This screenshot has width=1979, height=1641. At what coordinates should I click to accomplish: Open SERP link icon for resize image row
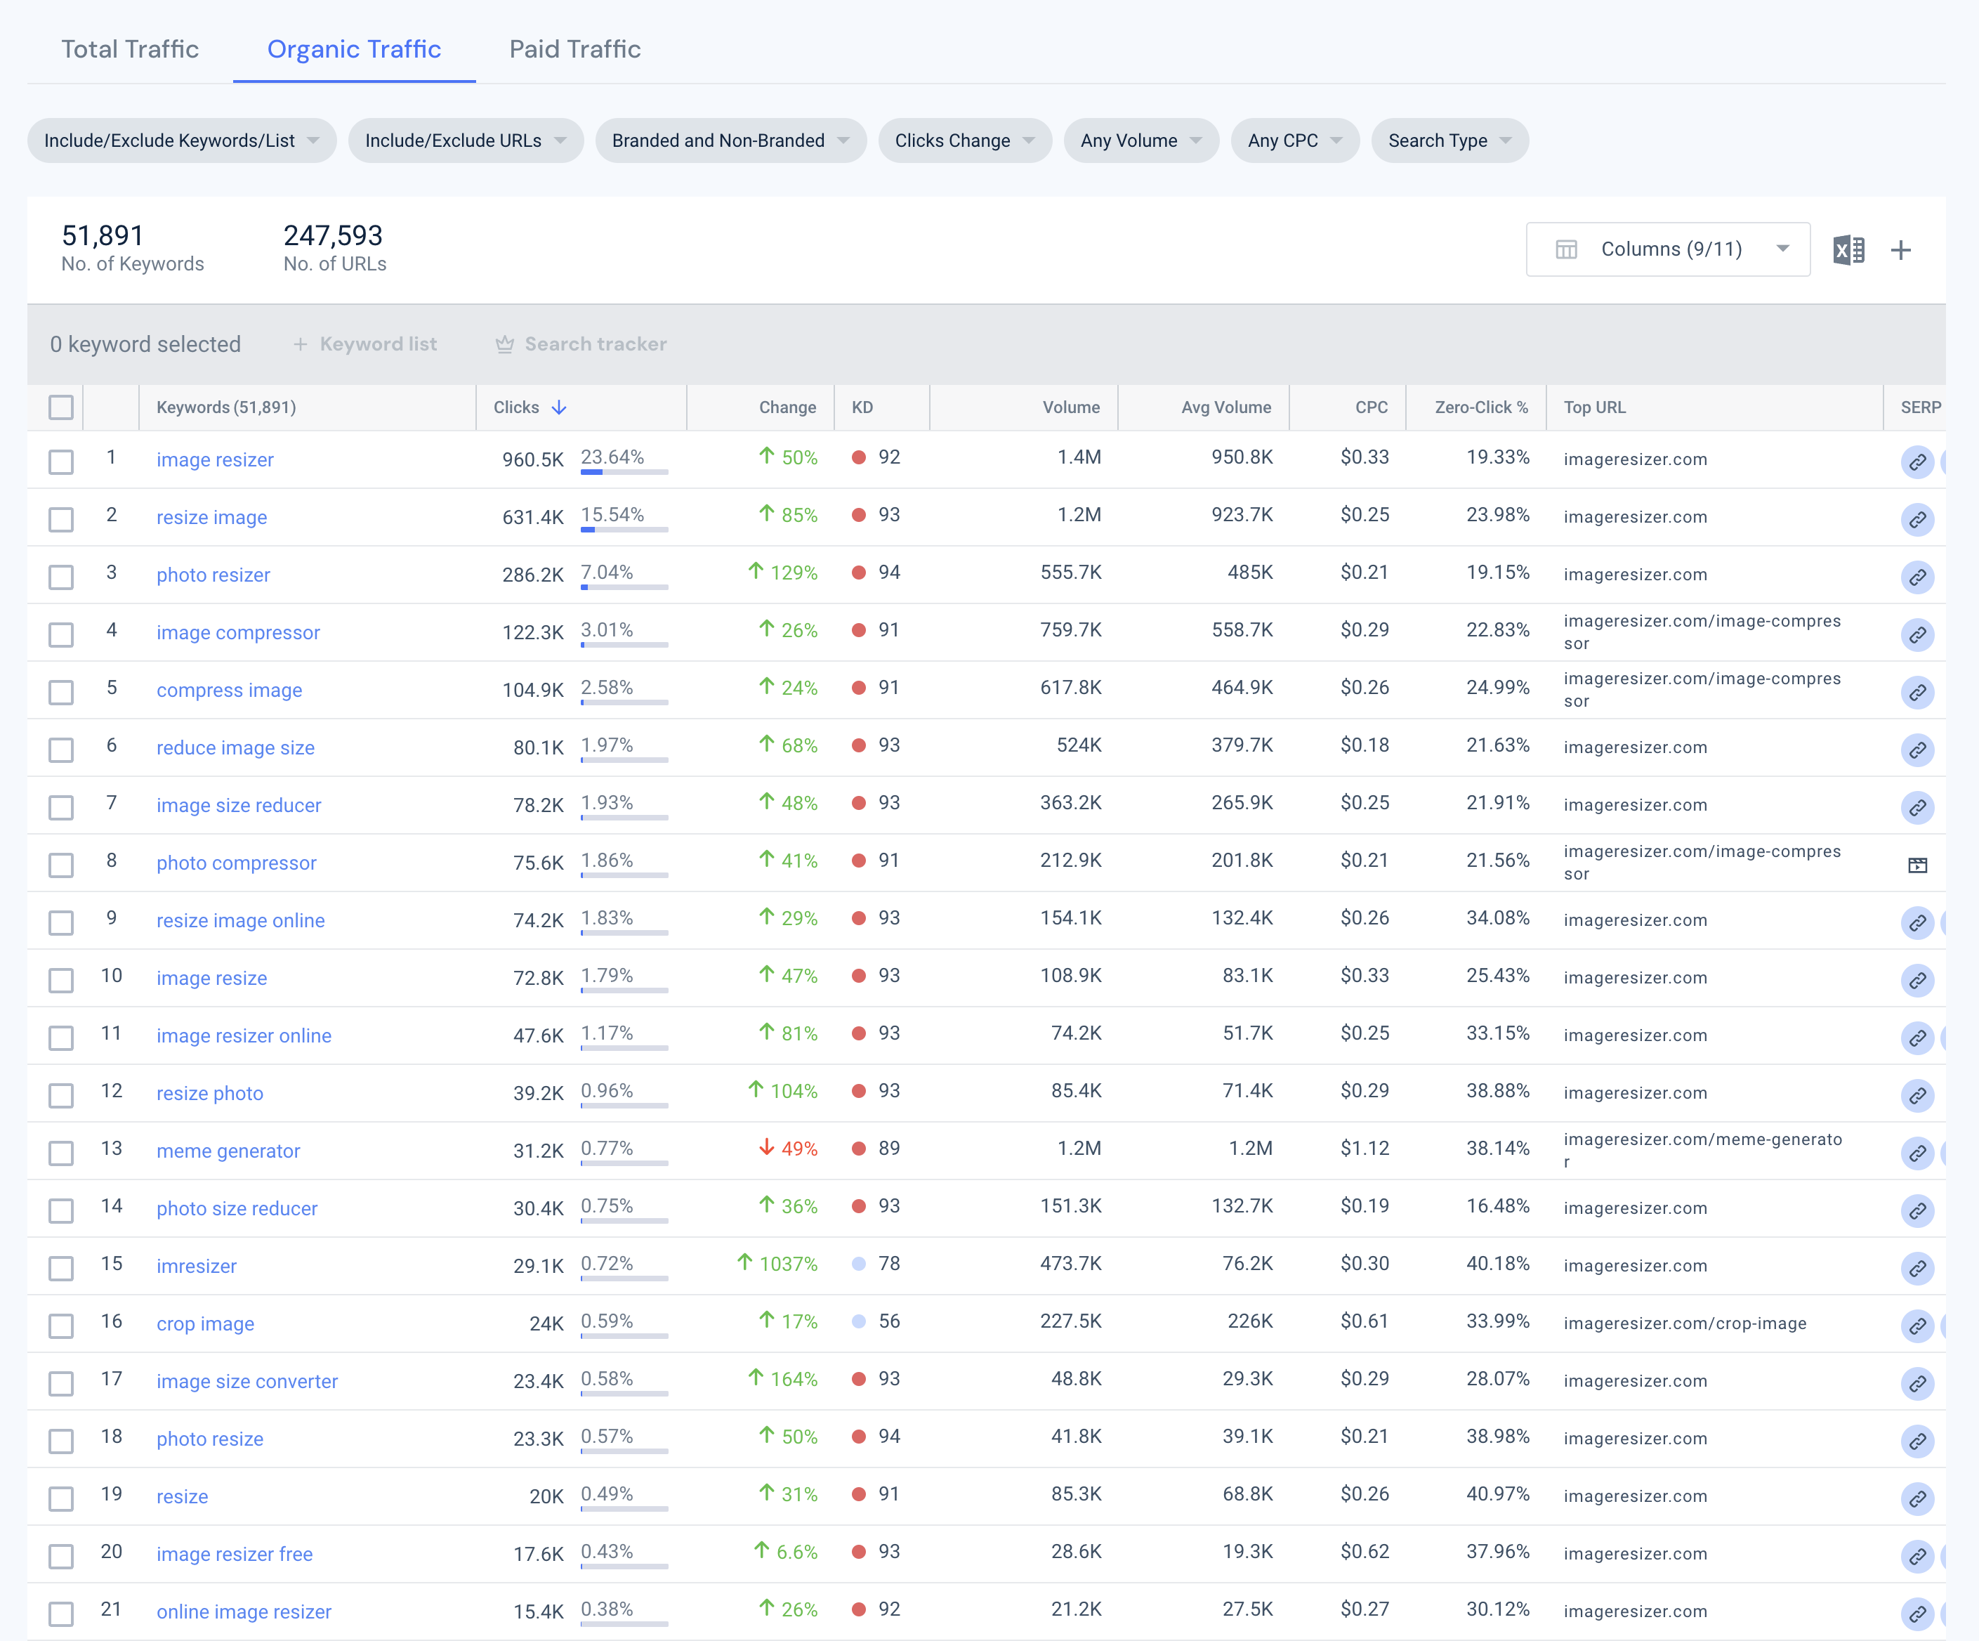pyautogui.click(x=1916, y=519)
